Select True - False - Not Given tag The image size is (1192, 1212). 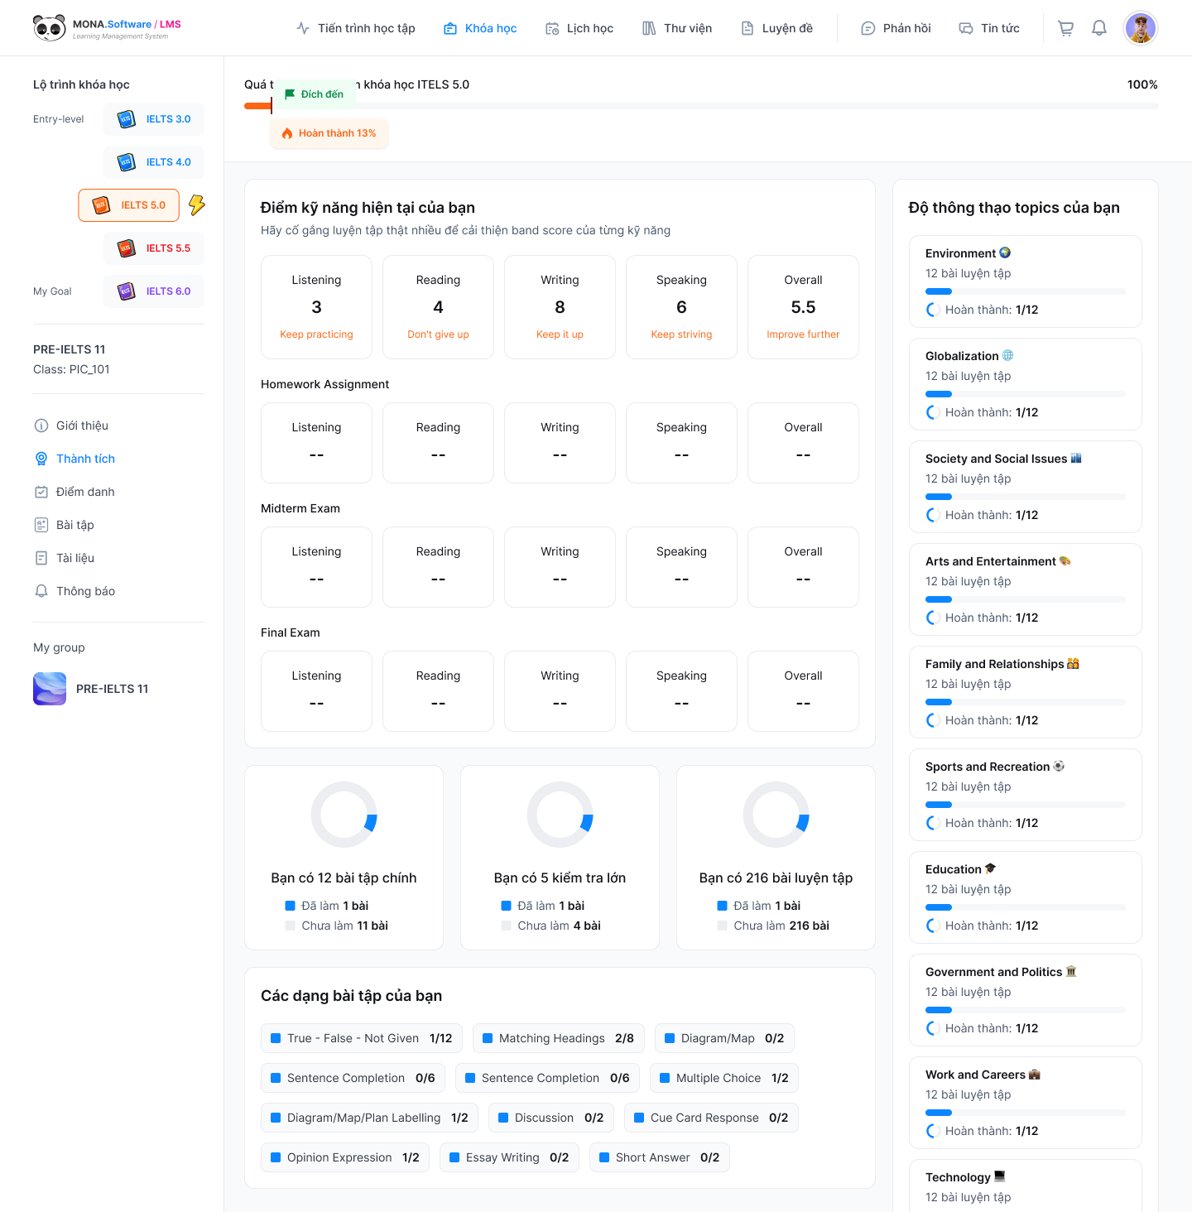[x=361, y=1038]
